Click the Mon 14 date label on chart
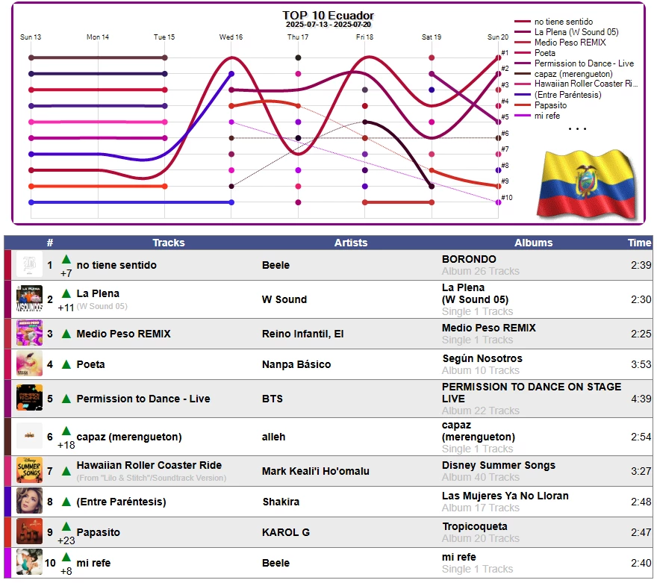The image size is (657, 583). (x=98, y=37)
